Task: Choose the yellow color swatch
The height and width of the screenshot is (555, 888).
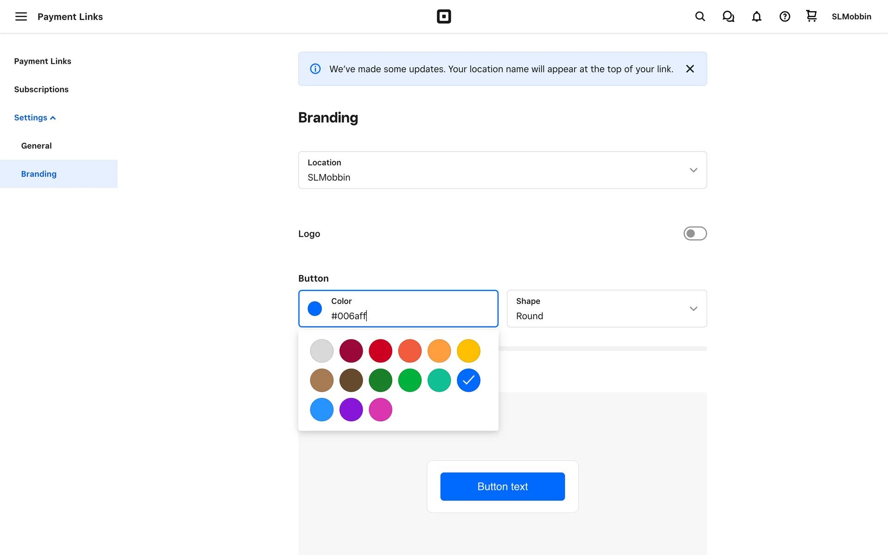Action: coord(469,351)
